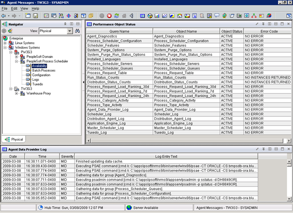Select the Pie chart view tool
Viewport: 293px width, 213px height.
coord(150,16)
